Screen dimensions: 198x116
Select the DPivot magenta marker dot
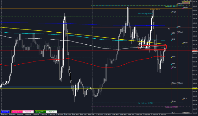coord(171,68)
